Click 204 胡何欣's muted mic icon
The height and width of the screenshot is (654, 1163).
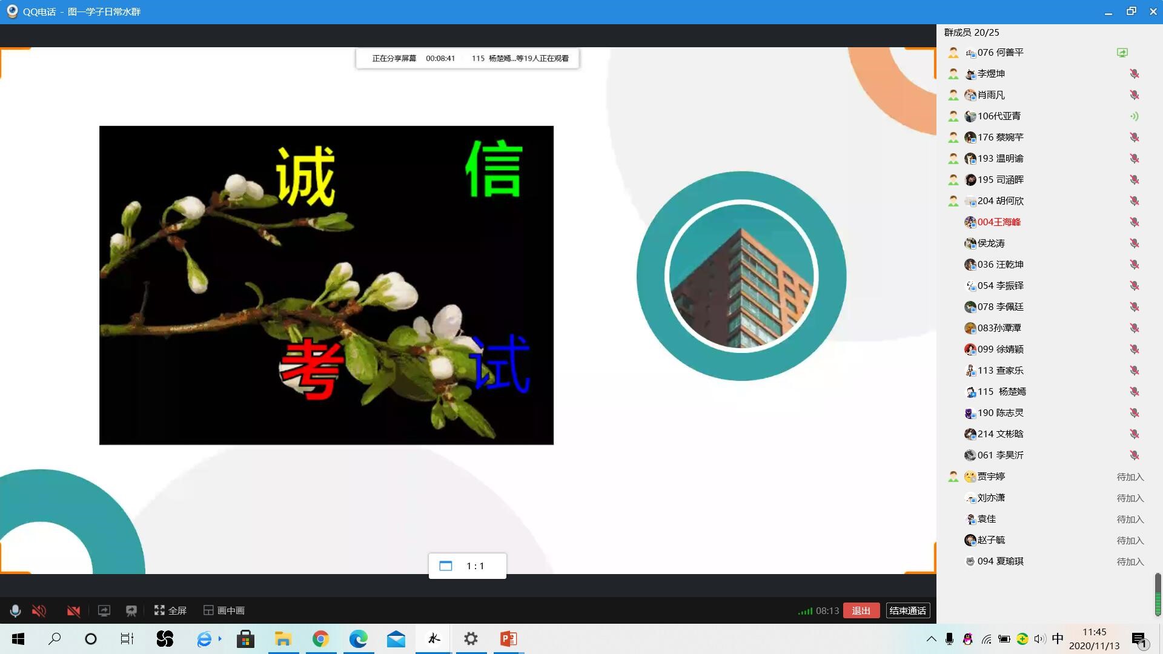[x=1134, y=201]
